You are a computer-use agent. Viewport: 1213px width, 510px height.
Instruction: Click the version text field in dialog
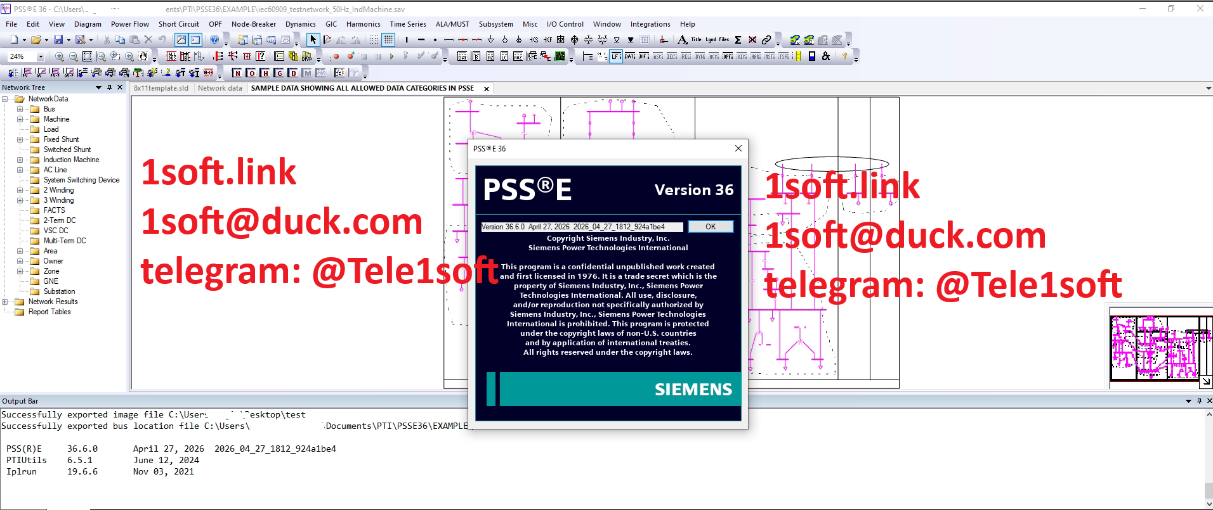(582, 227)
